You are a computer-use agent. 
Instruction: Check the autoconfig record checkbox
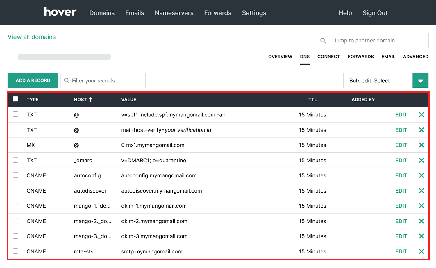[16, 175]
